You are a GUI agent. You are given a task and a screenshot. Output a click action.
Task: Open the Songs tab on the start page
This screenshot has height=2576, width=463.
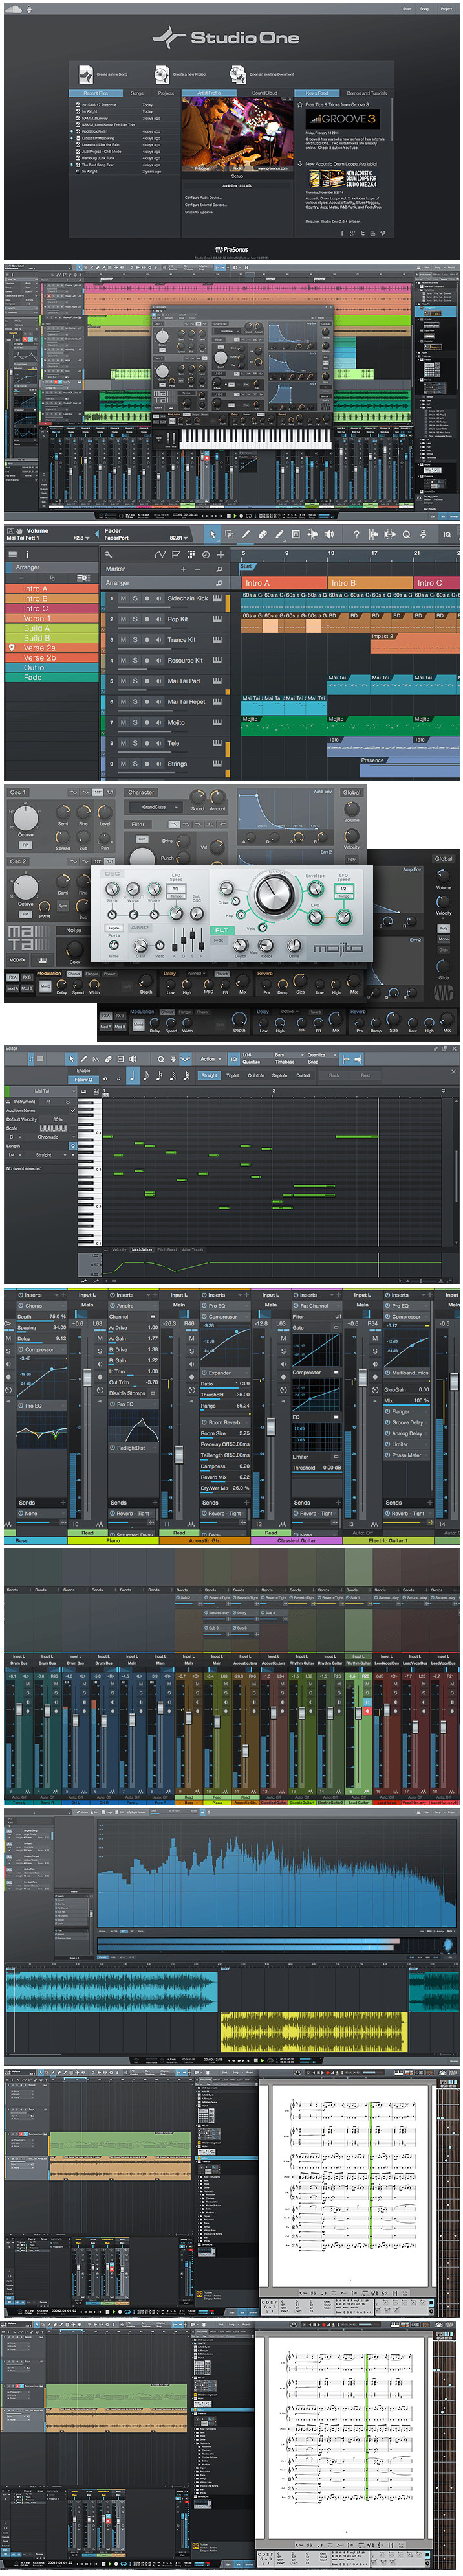tap(136, 93)
